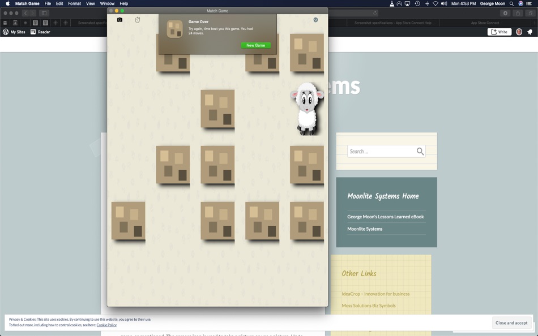Screen dimensions: 538x336
Task: Open the Help menu
Action: (x=123, y=3)
